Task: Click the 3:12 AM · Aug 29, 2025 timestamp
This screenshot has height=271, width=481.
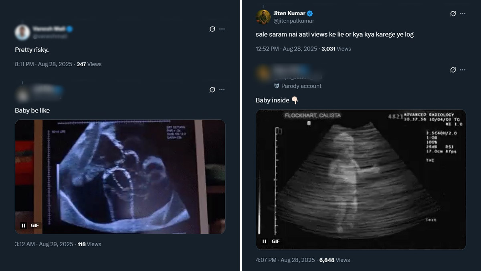Action: click(44, 244)
